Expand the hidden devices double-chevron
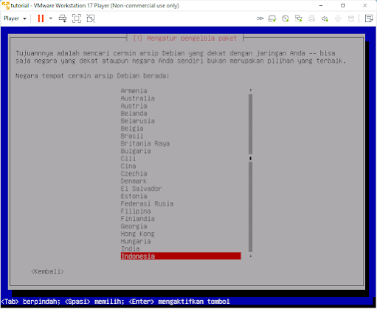The height and width of the screenshot is (309, 377). point(260,18)
